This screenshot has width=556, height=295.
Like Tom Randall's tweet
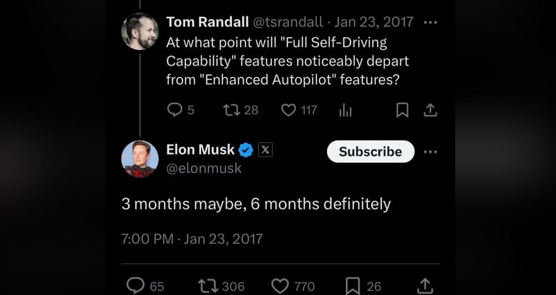tap(289, 110)
